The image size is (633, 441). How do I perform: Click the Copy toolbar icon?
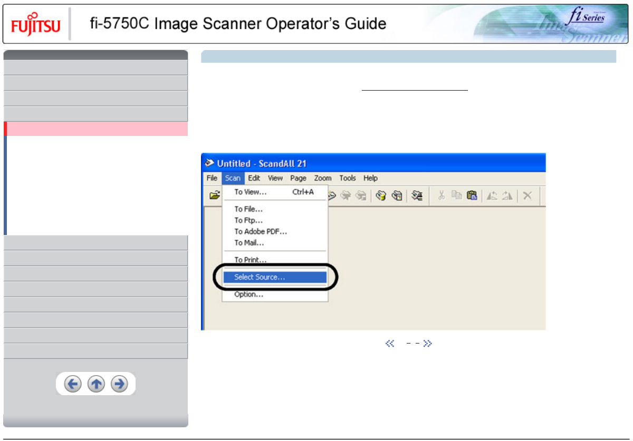tap(457, 195)
